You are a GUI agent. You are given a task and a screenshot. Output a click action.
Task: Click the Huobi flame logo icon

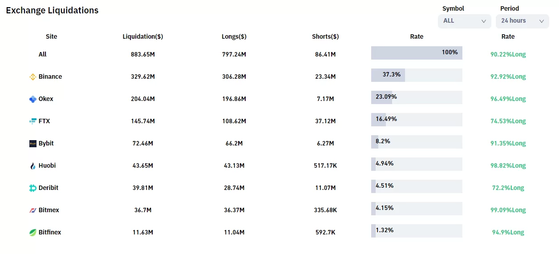(32, 165)
